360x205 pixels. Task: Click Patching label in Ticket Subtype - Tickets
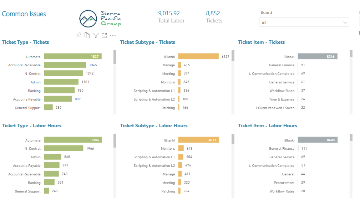click(168, 108)
